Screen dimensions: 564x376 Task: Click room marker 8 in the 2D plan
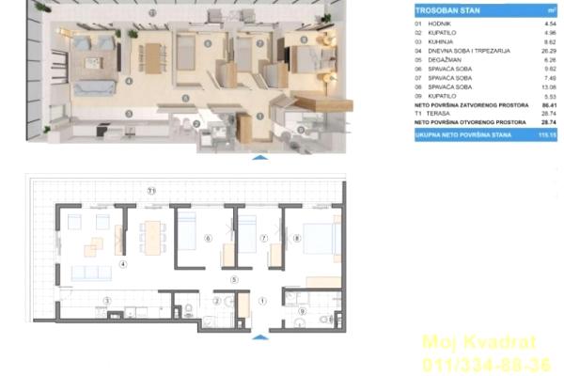pyautogui.click(x=297, y=239)
